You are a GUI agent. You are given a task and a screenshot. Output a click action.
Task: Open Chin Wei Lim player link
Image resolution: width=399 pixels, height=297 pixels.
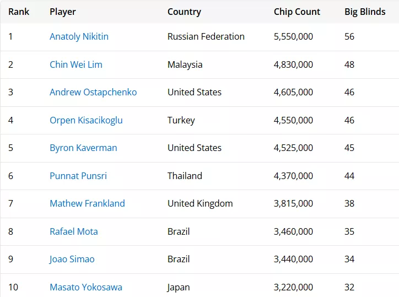(x=76, y=64)
